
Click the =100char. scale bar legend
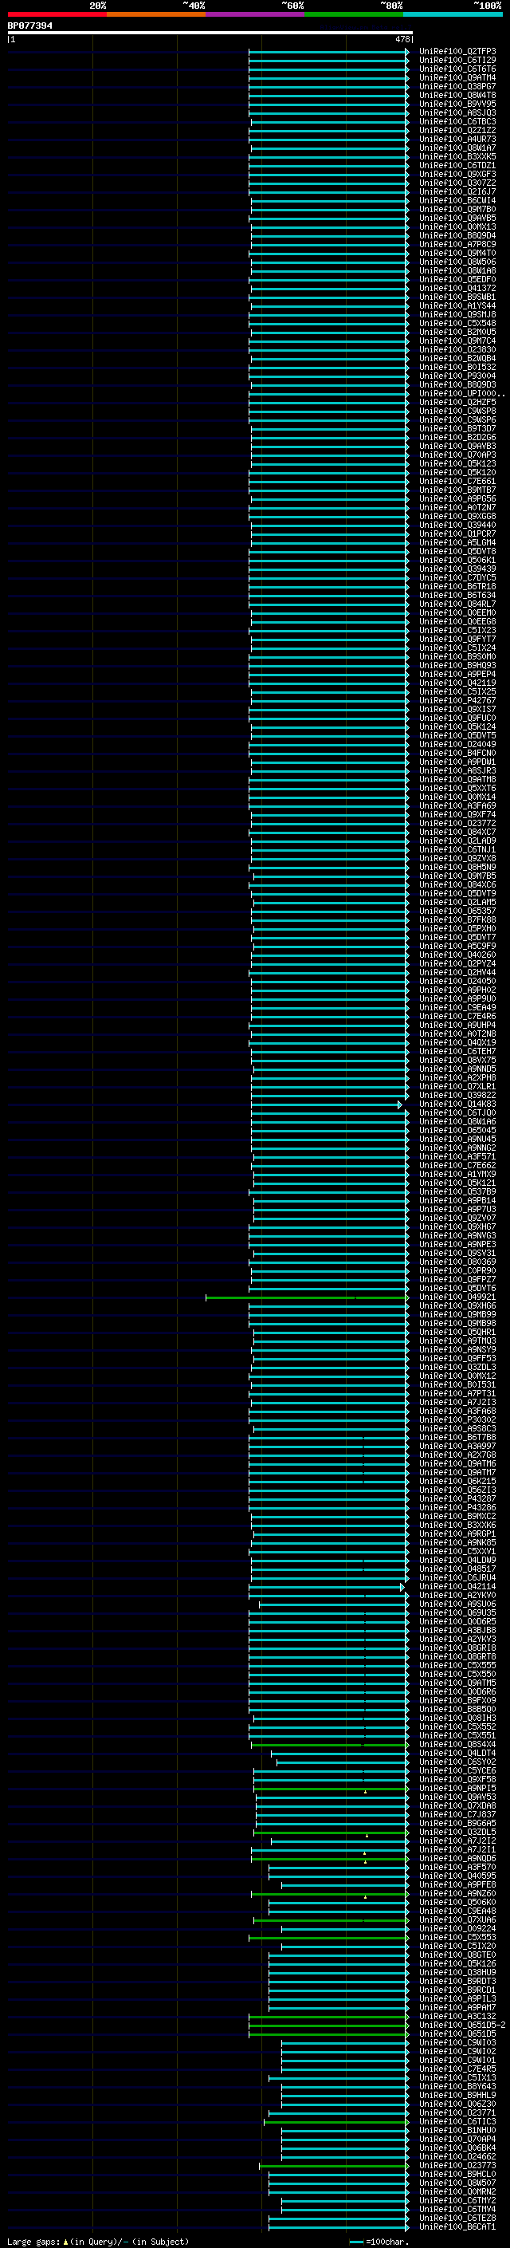pos(379,2241)
